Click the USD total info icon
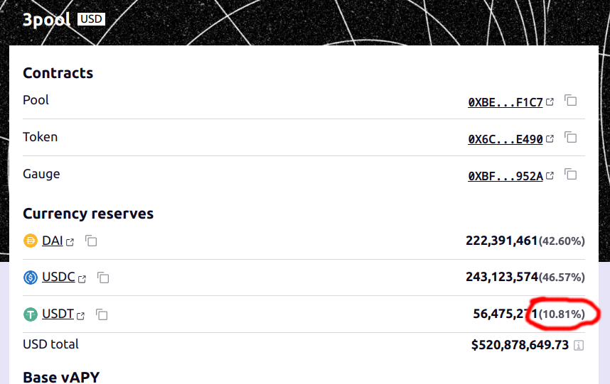 [579, 345]
